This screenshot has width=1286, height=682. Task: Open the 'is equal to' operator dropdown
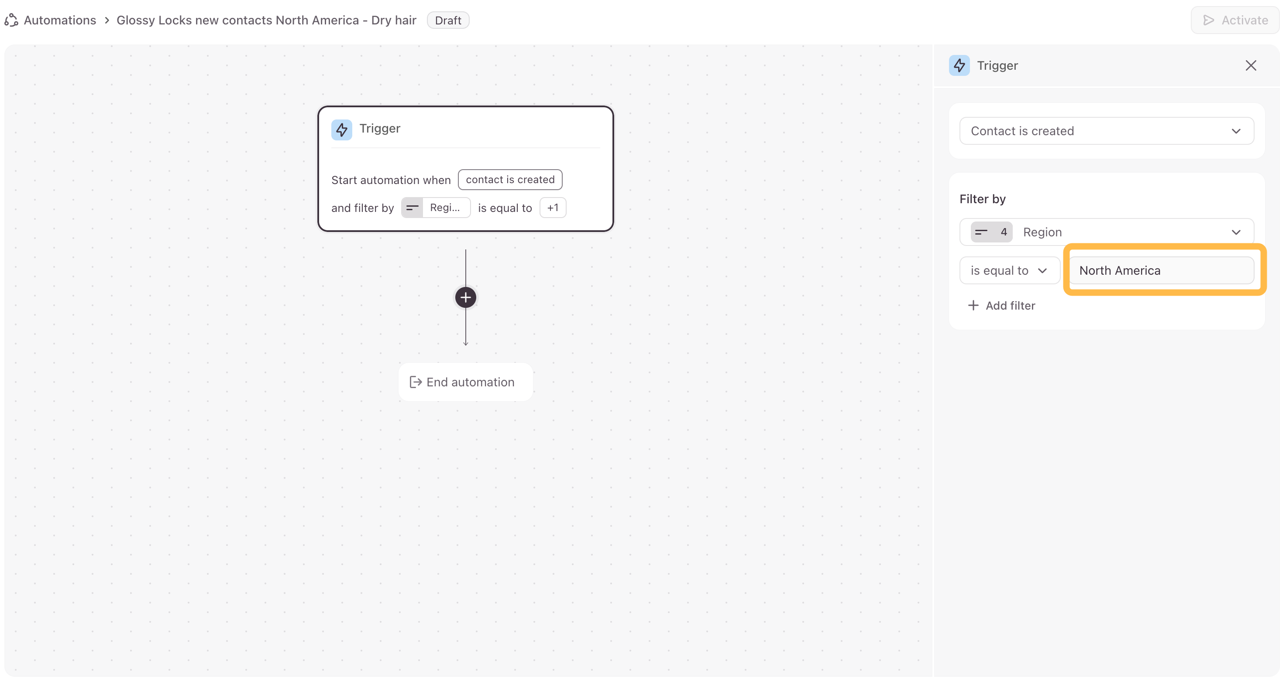(1009, 271)
